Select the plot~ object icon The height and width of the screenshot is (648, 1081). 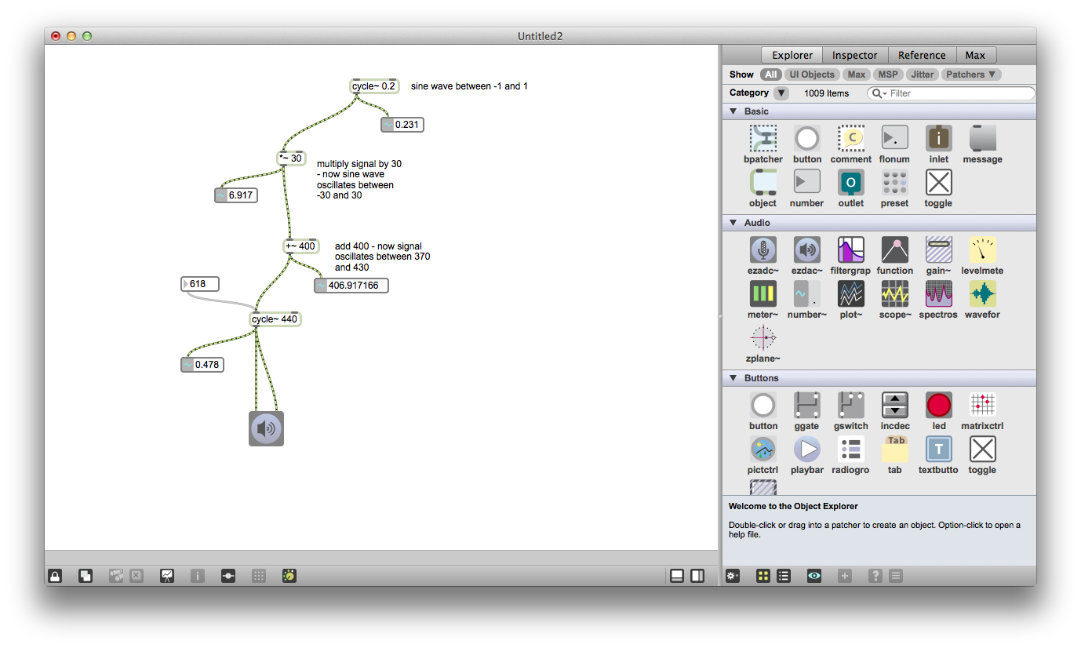[851, 293]
